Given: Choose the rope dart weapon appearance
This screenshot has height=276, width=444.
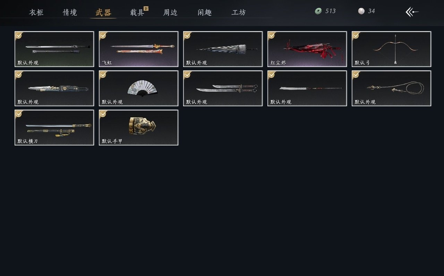Looking at the screenshot, I should pos(391,88).
